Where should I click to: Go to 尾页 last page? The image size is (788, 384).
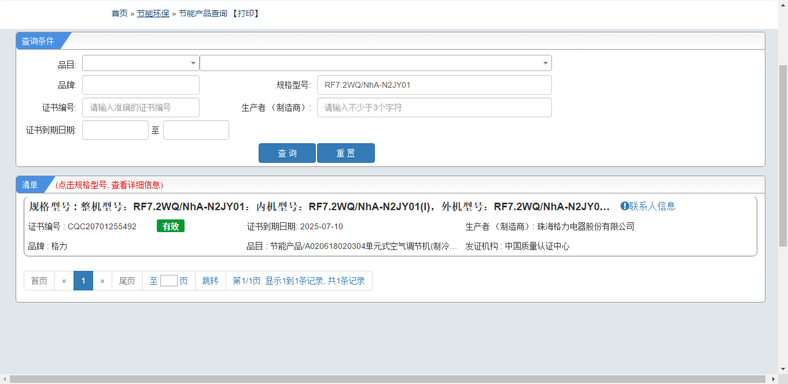click(127, 281)
